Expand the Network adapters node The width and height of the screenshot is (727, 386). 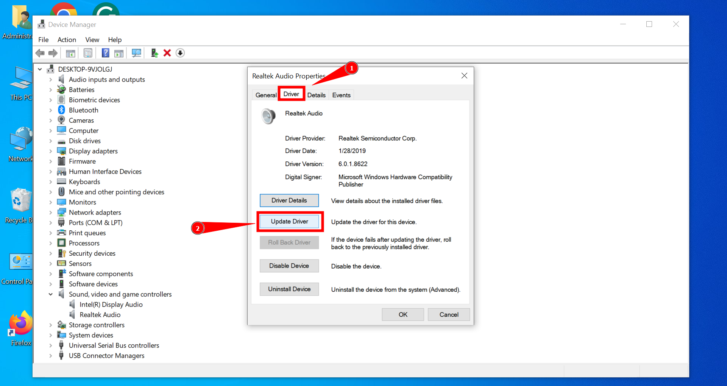[51, 213]
